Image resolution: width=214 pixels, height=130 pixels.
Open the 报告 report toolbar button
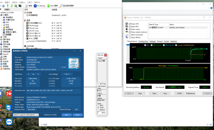(x=29, y=6)
